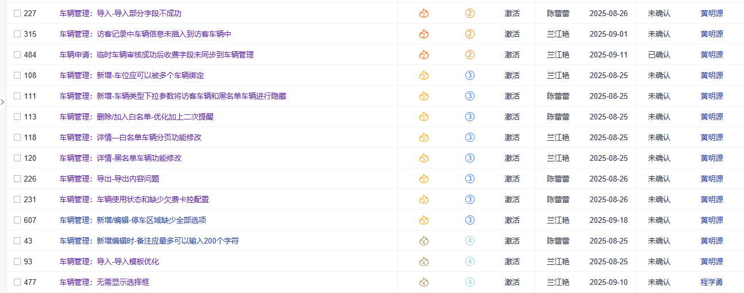Click severity flame icon for bug 226
Image resolution: width=744 pixels, height=293 pixels.
424,179
